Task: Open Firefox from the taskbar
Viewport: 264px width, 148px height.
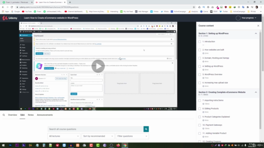Action: (x=118, y=145)
